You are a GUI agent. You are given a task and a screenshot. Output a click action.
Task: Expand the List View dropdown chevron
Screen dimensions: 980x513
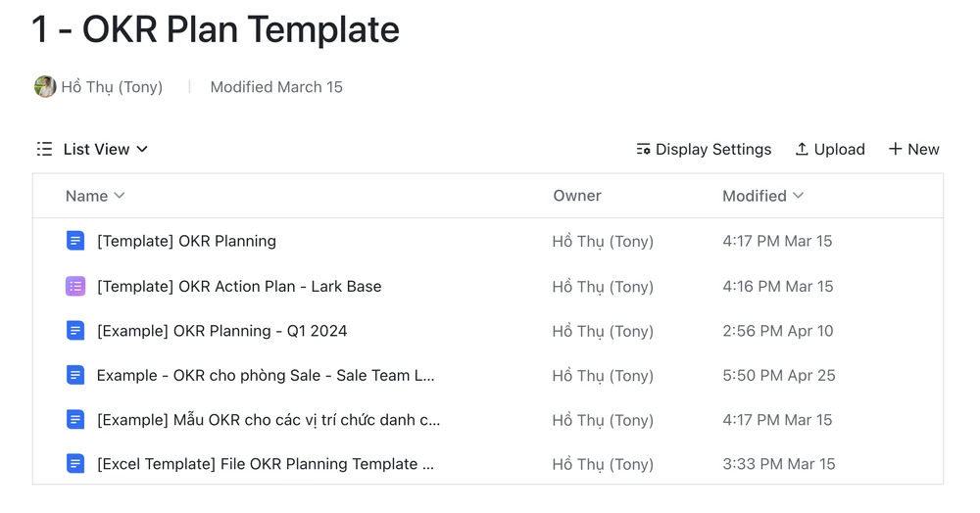coord(142,149)
